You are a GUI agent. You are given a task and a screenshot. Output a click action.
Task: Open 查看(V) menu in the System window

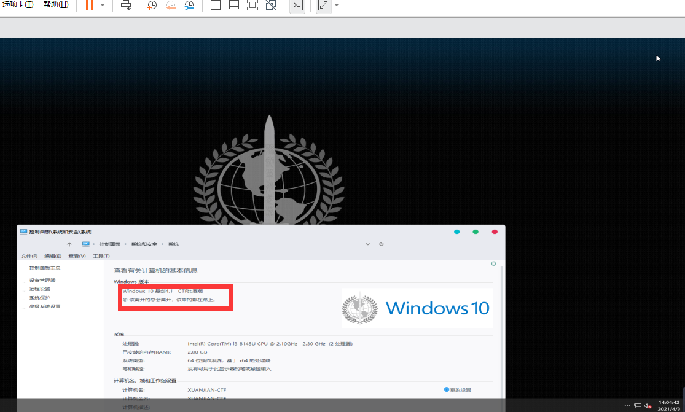coord(77,256)
